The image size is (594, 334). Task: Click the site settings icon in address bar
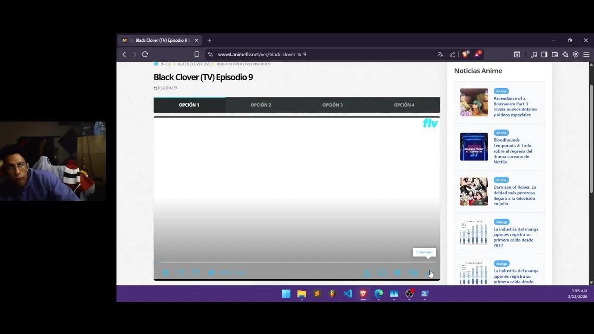pyautogui.click(x=210, y=54)
